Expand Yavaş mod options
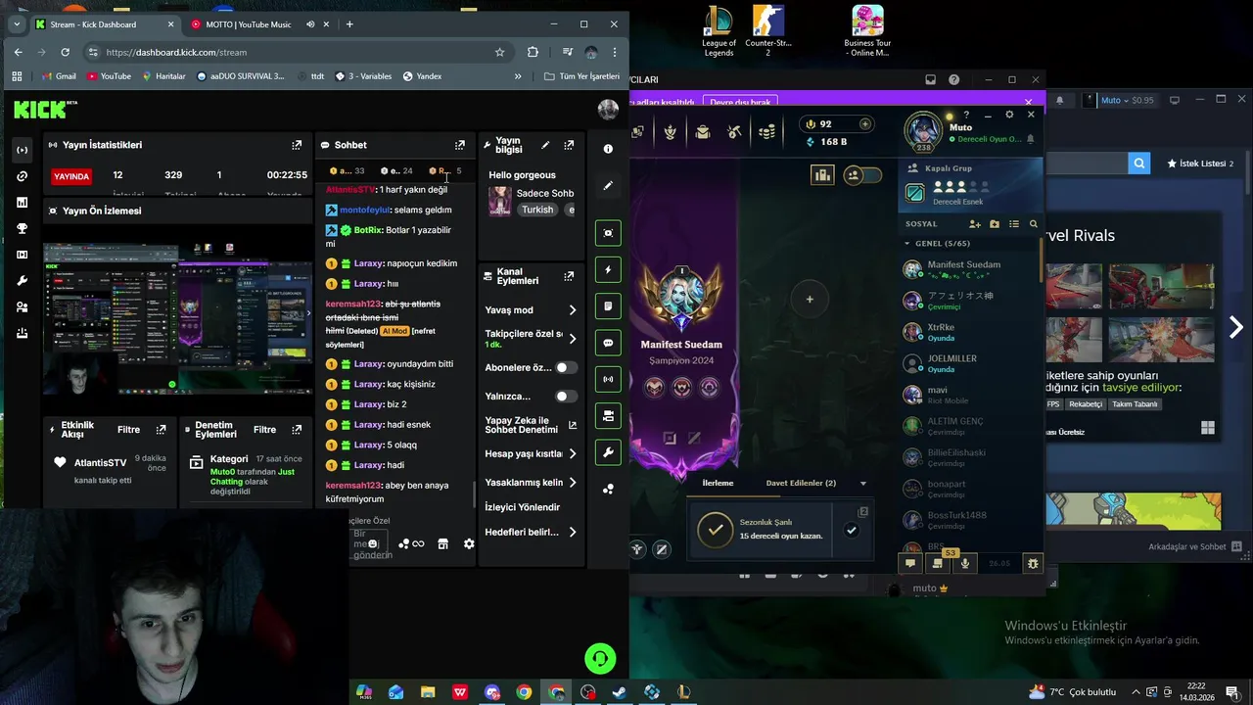This screenshot has height=705, width=1253. [573, 310]
